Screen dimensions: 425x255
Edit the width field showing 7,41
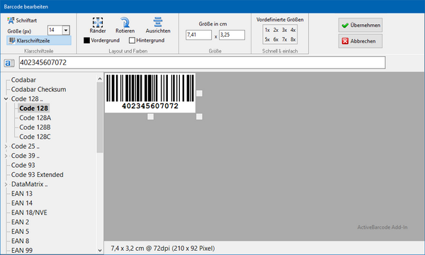198,35
